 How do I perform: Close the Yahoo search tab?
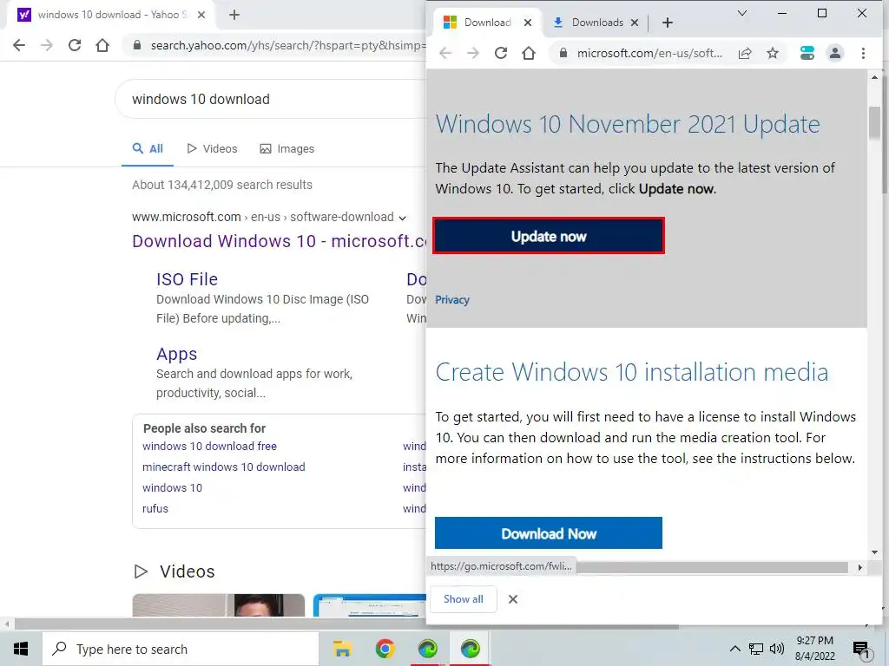coord(201,15)
